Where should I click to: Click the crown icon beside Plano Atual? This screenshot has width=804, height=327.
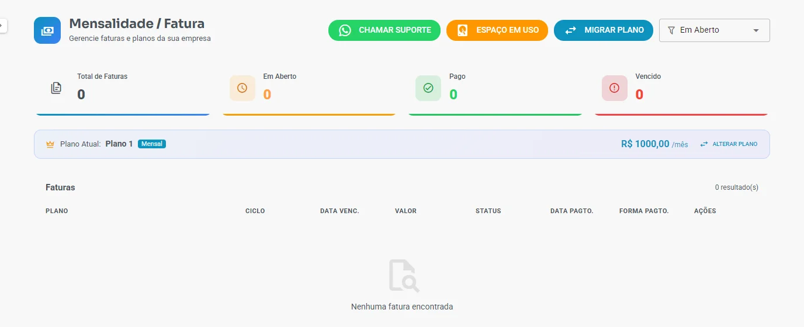[x=50, y=144]
